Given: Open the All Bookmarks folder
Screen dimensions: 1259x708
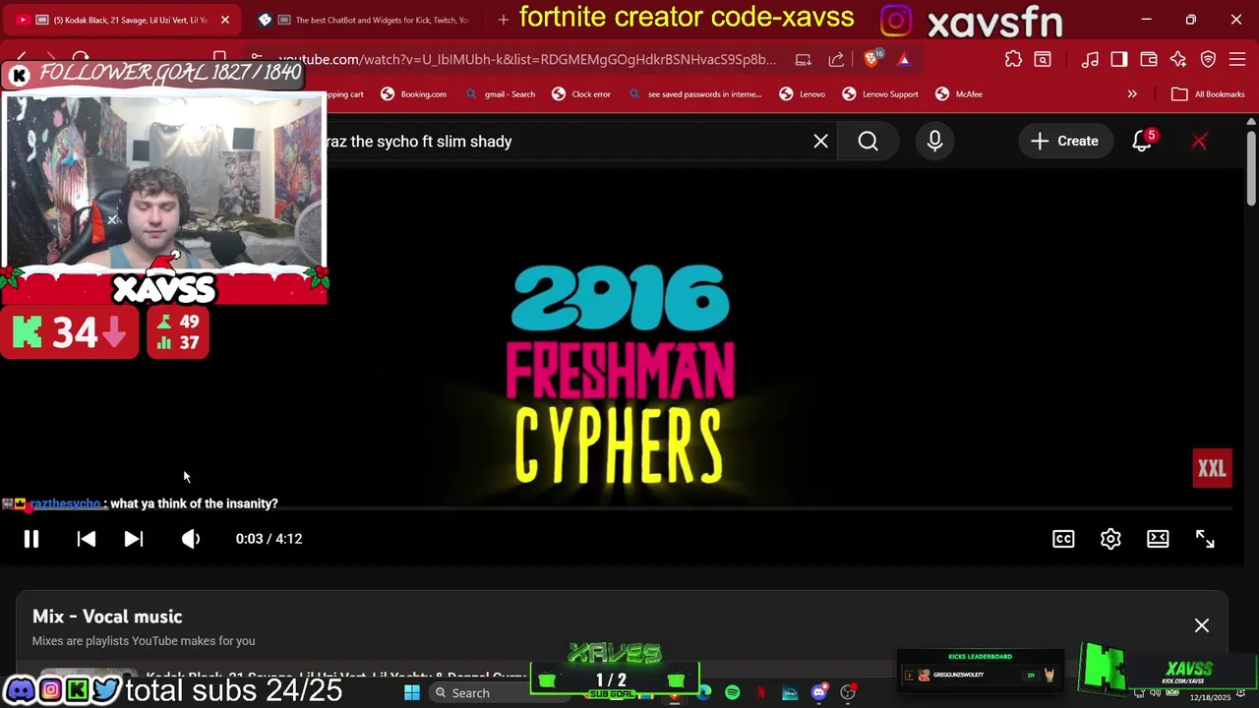Looking at the screenshot, I should 1209,94.
